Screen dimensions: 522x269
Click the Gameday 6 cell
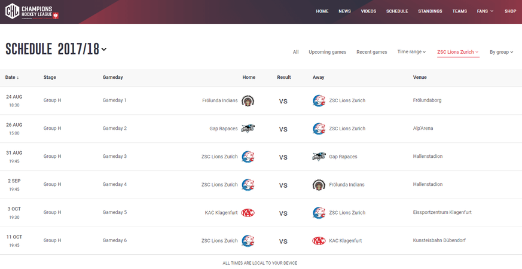click(115, 240)
